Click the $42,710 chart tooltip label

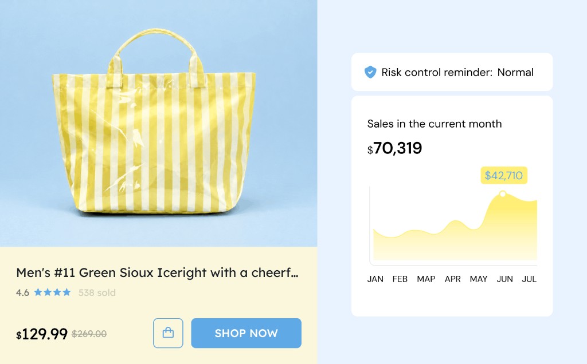coord(504,175)
